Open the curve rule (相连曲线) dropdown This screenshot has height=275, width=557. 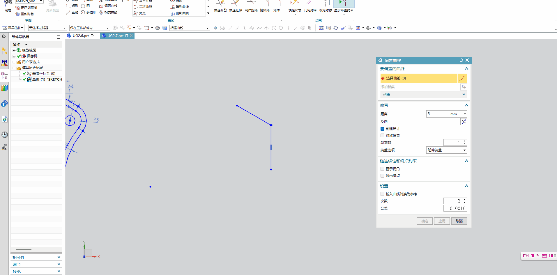(x=190, y=28)
